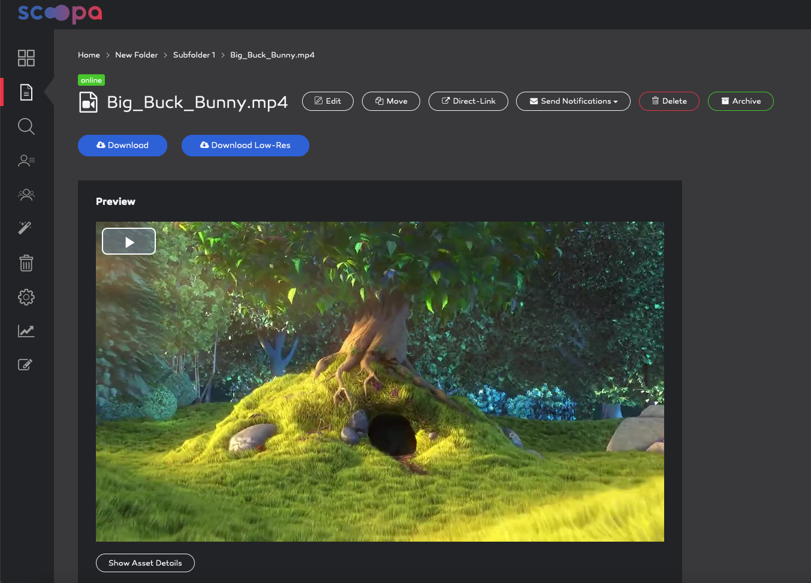Click the blue Download button
Viewport: 811px width, 583px height.
pyautogui.click(x=122, y=146)
